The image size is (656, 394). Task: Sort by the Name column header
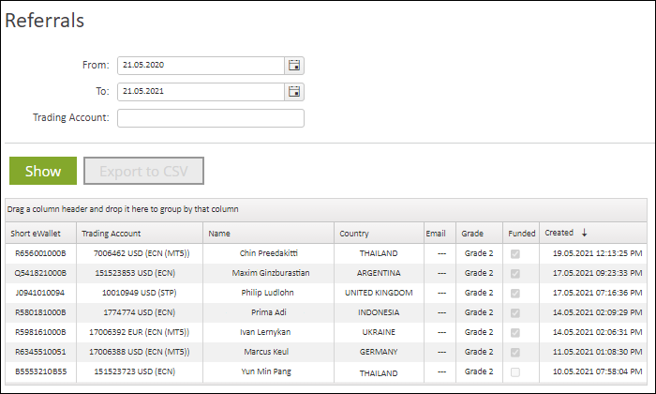click(220, 234)
